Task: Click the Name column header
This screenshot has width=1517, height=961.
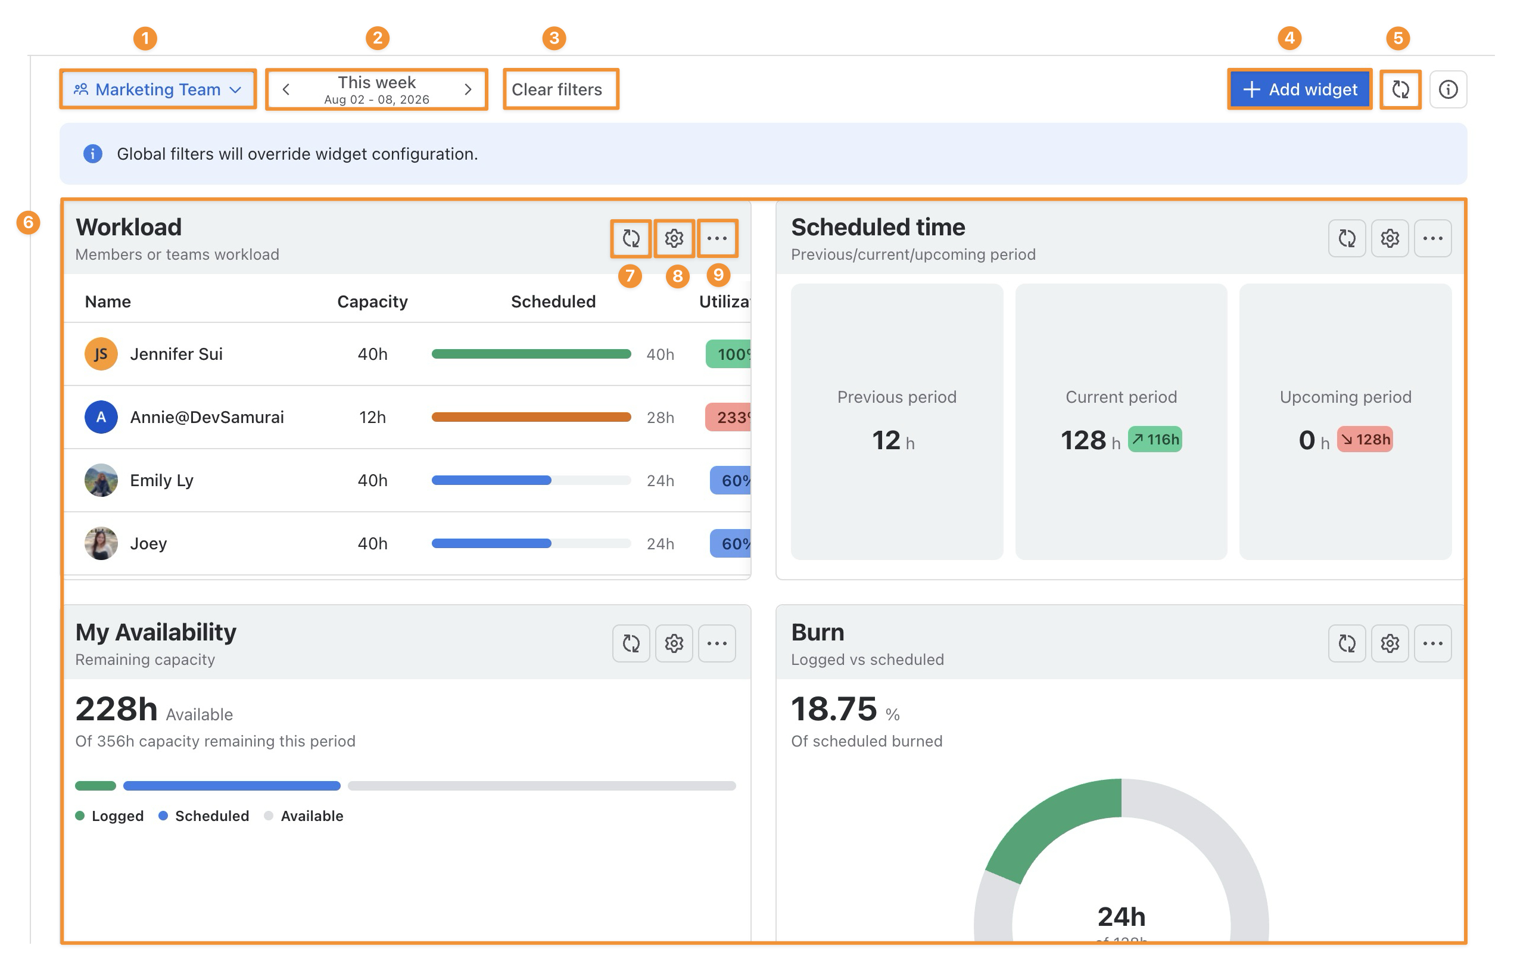Action: (108, 302)
